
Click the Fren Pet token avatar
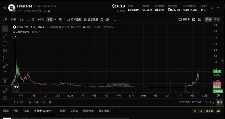tap(11, 8)
